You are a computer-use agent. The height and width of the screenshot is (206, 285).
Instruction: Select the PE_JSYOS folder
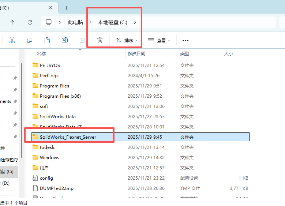pyautogui.click(x=140, y=65)
